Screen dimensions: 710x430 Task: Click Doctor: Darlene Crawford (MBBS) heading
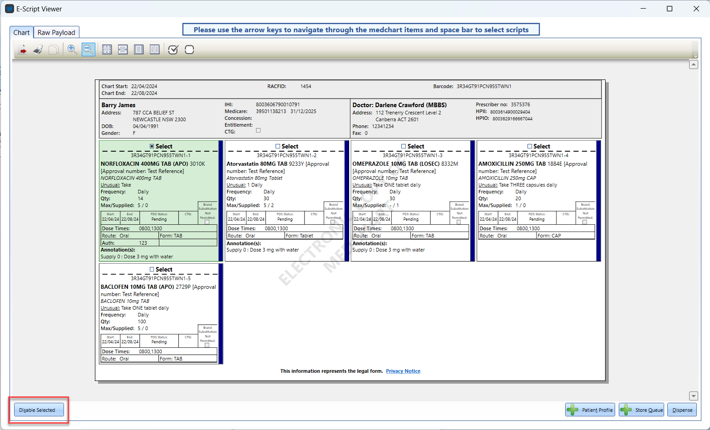click(x=399, y=105)
